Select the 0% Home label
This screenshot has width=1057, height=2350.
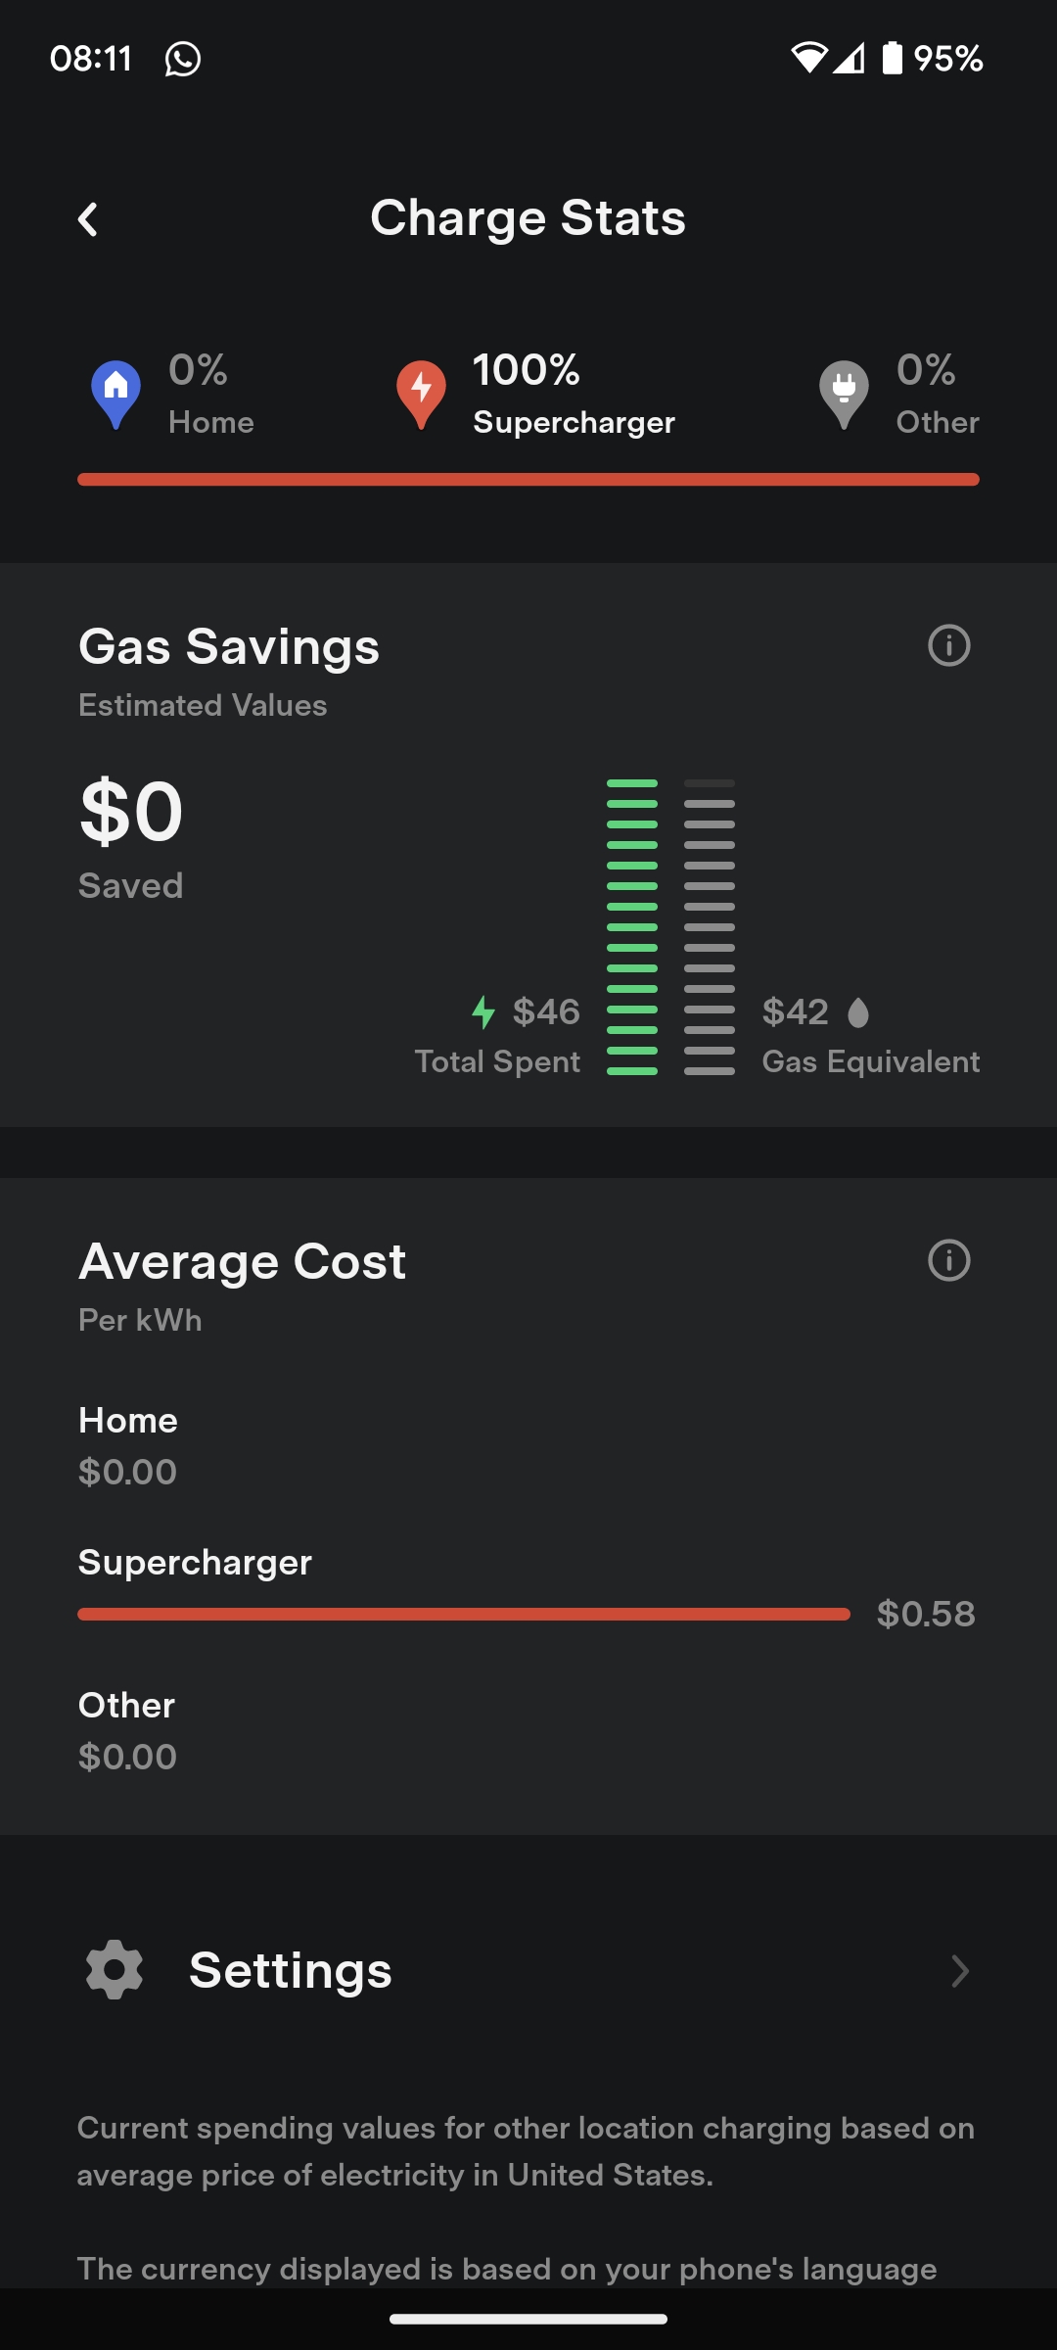point(210,395)
